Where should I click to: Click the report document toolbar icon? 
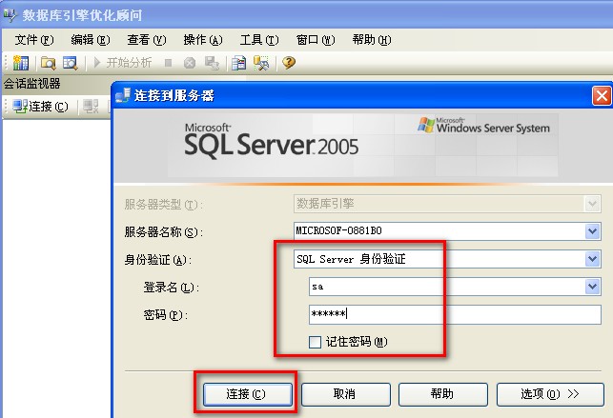(x=239, y=63)
